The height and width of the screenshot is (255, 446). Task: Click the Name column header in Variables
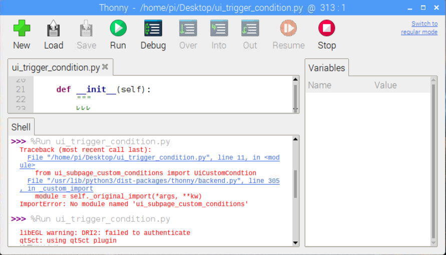click(x=319, y=85)
